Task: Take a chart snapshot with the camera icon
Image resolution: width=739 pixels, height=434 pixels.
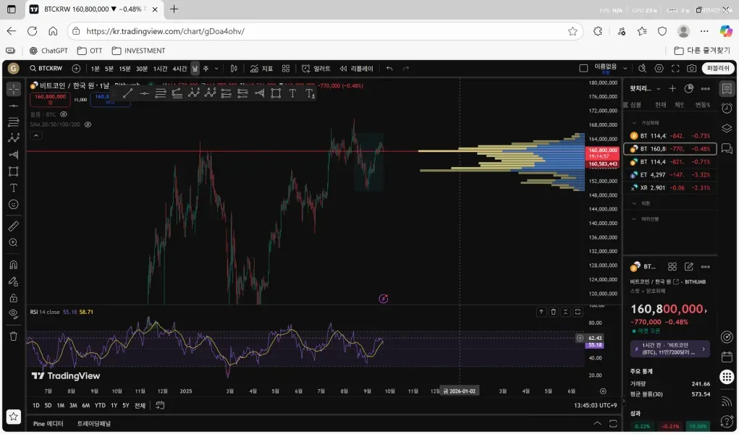Action: tap(691, 68)
